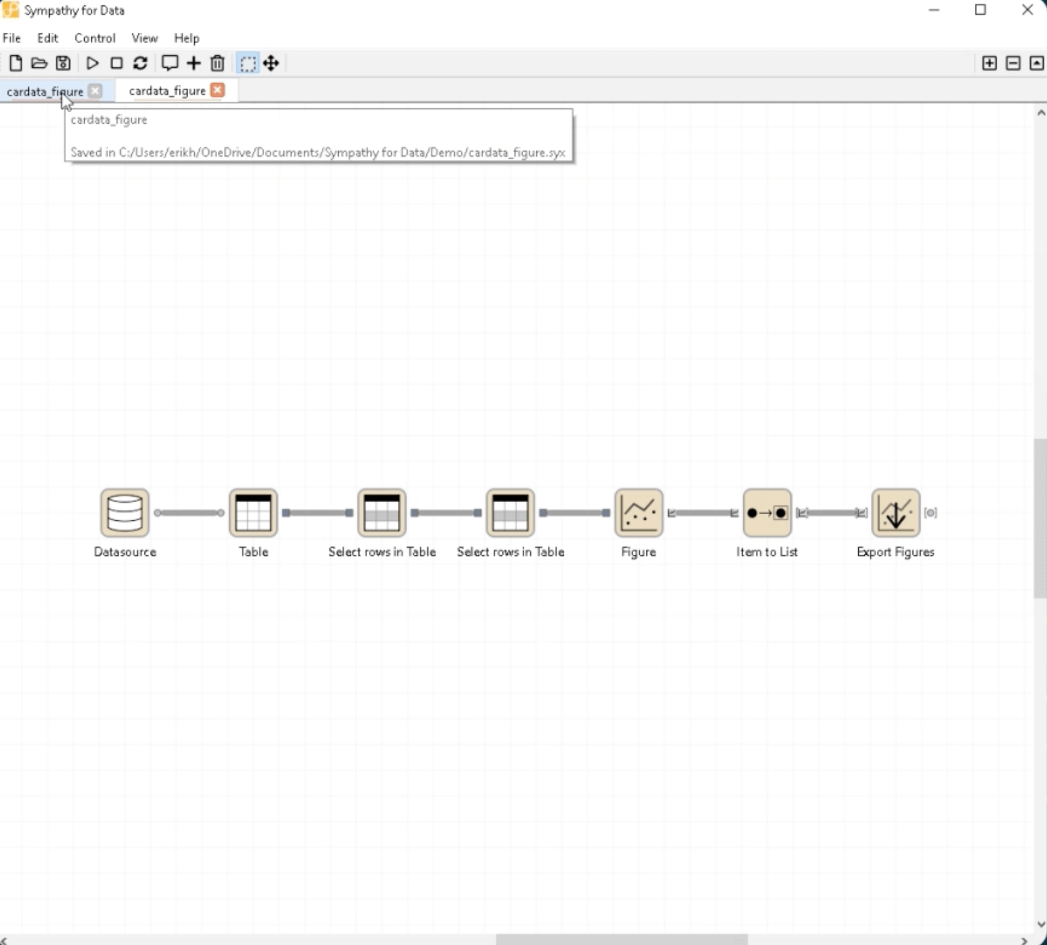
Task: Reload the flow with circular arrows icon
Action: [x=140, y=63]
